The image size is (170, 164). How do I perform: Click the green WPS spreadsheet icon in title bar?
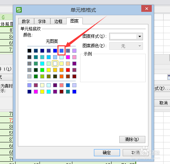coord(19,10)
